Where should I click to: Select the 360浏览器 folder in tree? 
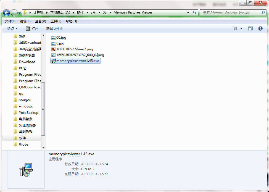click(x=24, y=56)
